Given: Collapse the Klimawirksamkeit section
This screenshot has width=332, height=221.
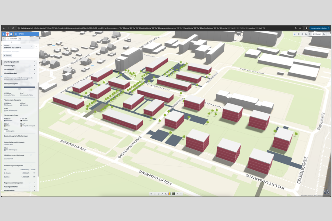Looking at the screenshot, I should point(34,73).
